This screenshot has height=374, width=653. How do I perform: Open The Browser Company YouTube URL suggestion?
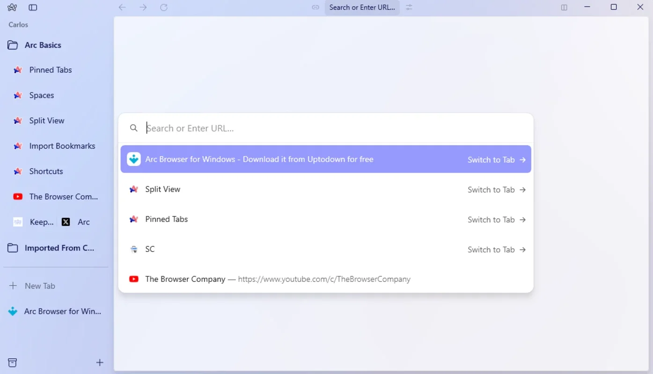click(x=326, y=279)
